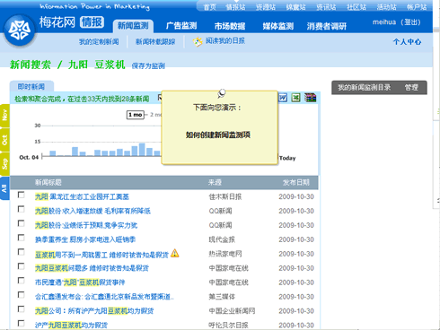Viewport: 440px width, 330px height.
Task: Select the Sep side timeline tab
Action: click(4, 164)
